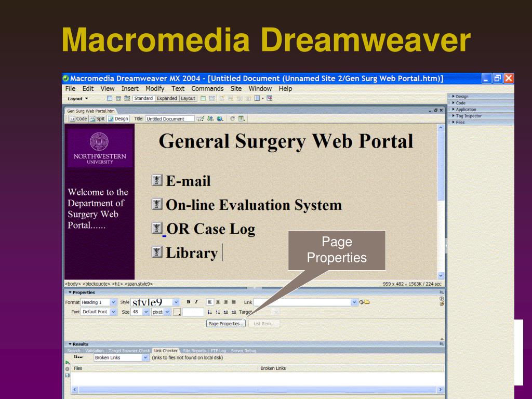Click the text color swatch box
532x399 pixels.
coord(177,312)
